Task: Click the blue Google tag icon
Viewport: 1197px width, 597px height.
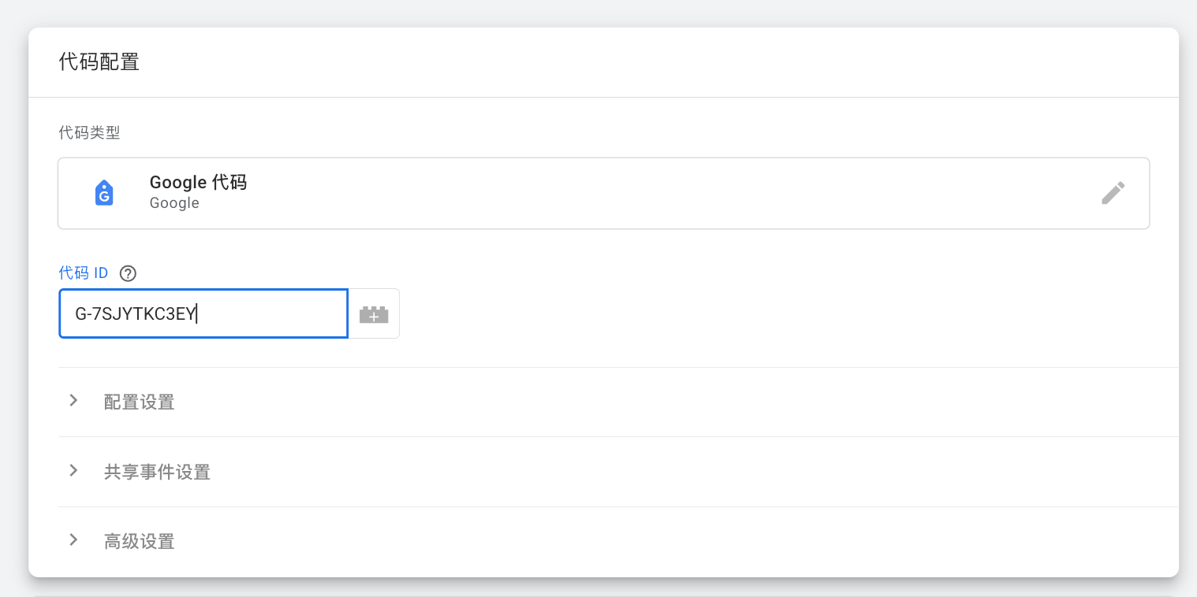Action: tap(104, 193)
